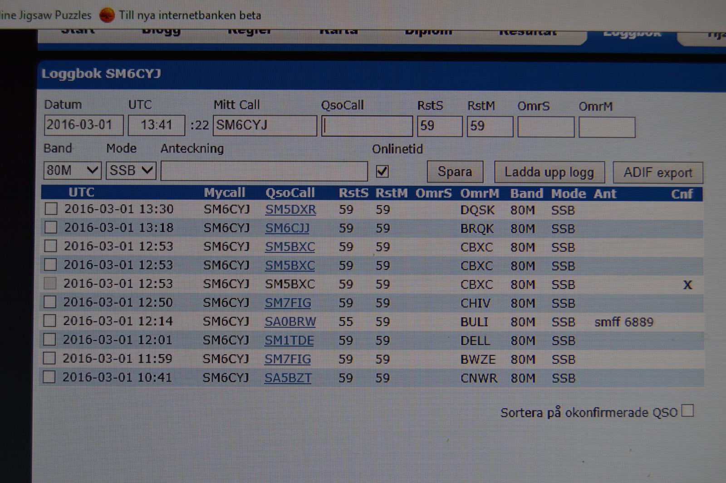
Task: Toggle the Onlinetid checkbox
Action: pos(382,172)
